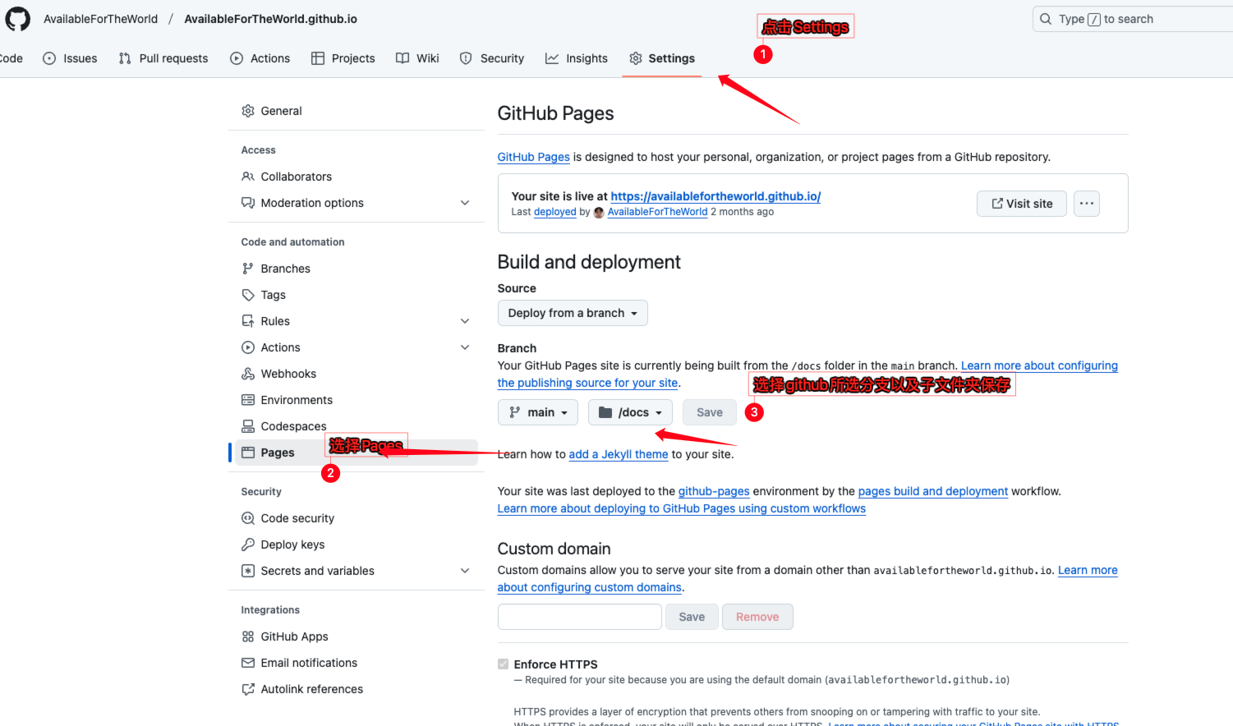Click the Code security scan icon
This screenshot has height=726, width=1233.
coord(248,518)
